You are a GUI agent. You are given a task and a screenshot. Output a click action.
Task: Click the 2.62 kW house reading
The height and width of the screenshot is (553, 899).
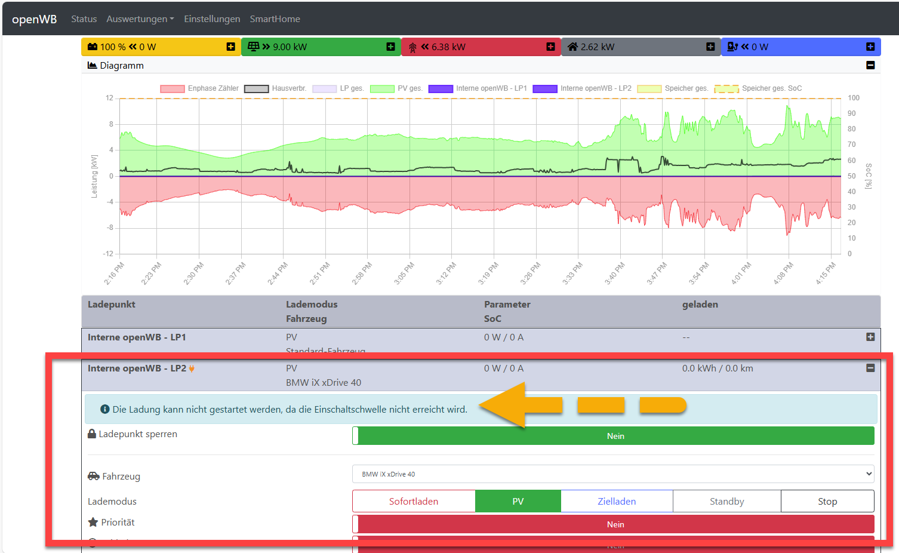[598, 47]
